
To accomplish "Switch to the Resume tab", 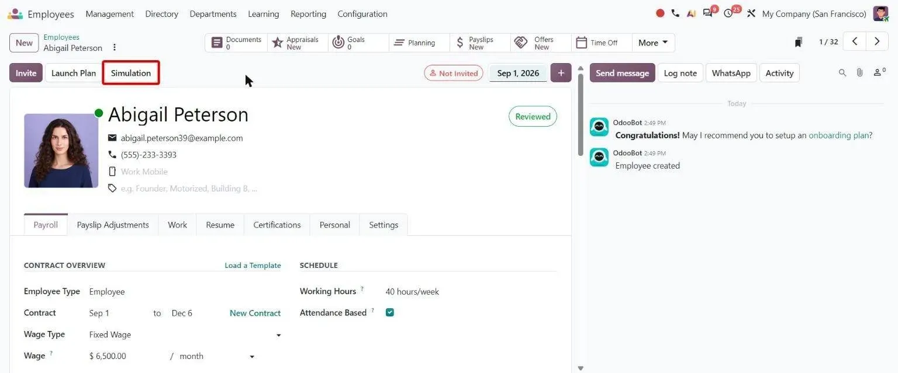I will tap(220, 225).
